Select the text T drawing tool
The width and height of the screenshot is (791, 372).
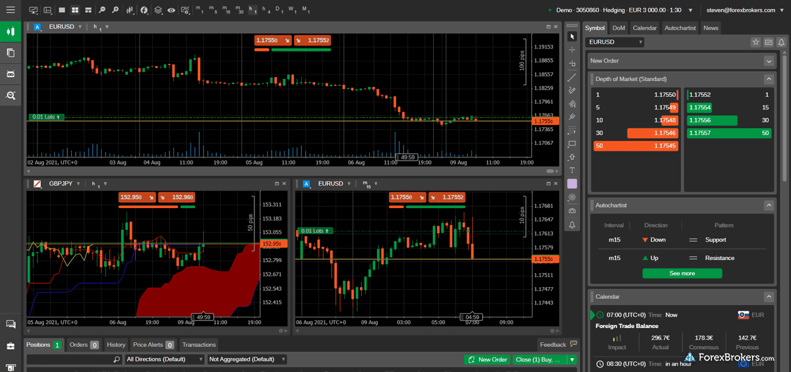[x=571, y=170]
